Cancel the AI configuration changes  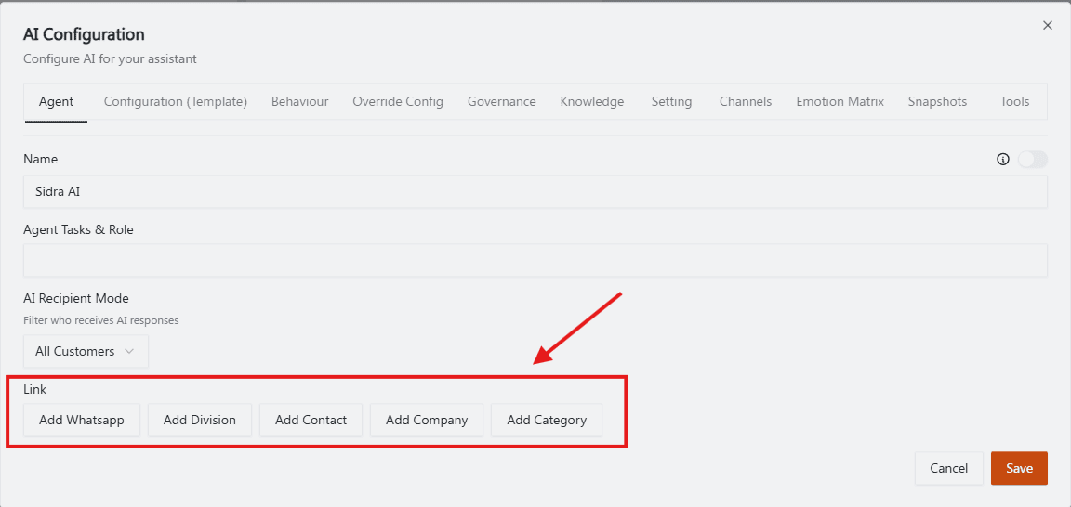coord(948,468)
